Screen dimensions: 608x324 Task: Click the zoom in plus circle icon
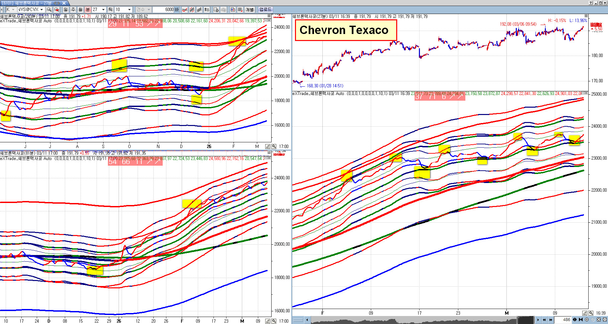[x=587, y=320]
